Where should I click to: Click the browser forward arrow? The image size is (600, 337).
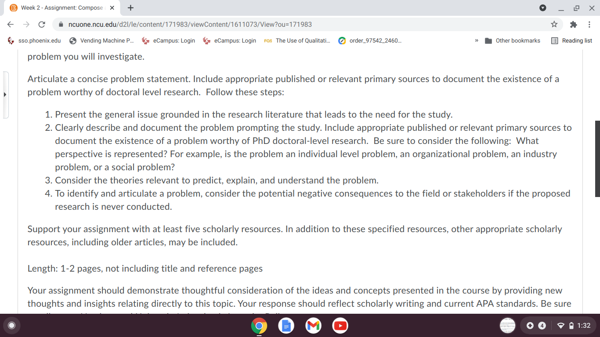point(26,25)
